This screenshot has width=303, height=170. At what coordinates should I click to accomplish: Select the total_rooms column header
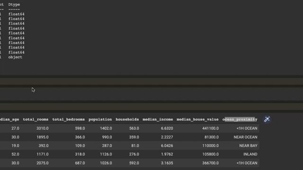click(x=36, y=119)
